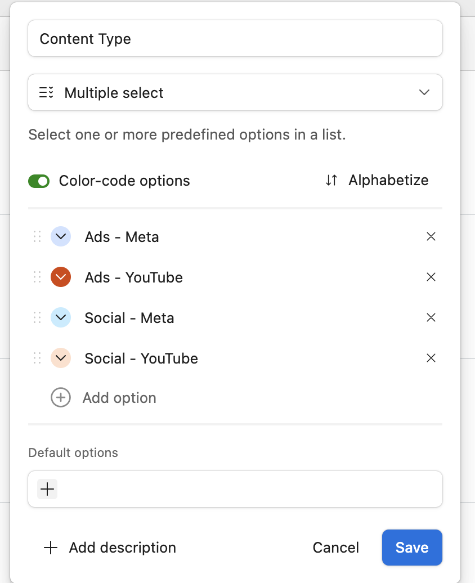Click Add description link

(110, 548)
